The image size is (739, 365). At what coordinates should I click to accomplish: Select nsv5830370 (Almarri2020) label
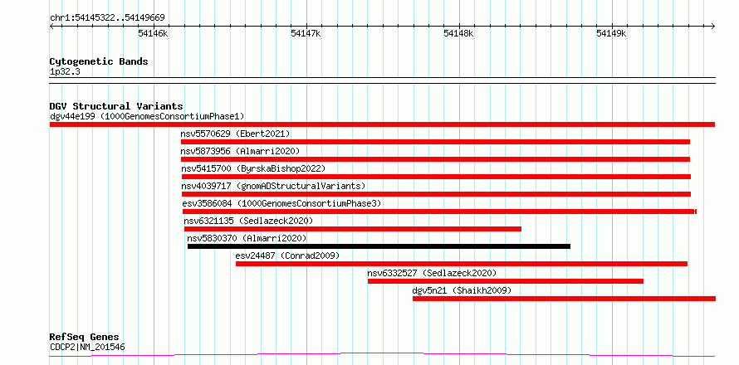coord(247,238)
